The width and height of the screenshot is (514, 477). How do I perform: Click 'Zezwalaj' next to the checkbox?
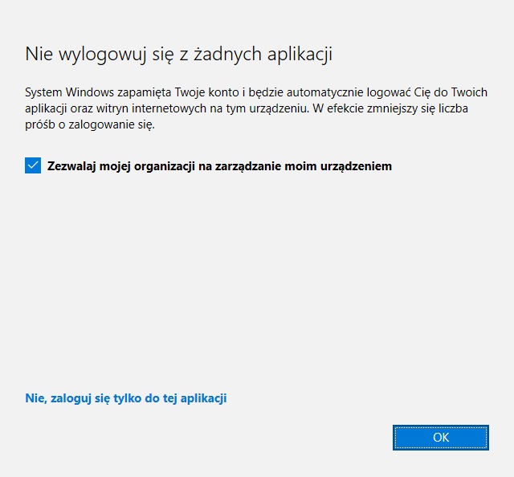coord(71,166)
